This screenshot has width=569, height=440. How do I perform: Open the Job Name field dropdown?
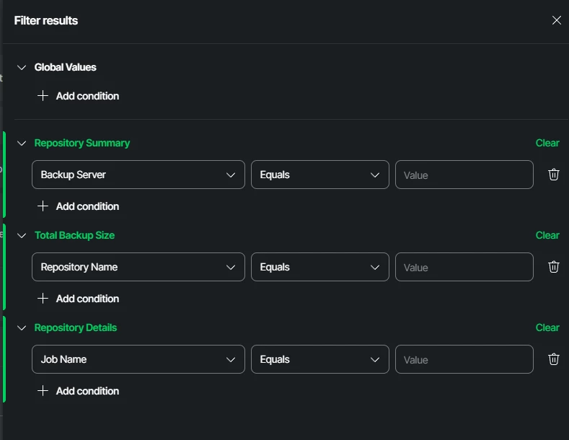click(138, 359)
